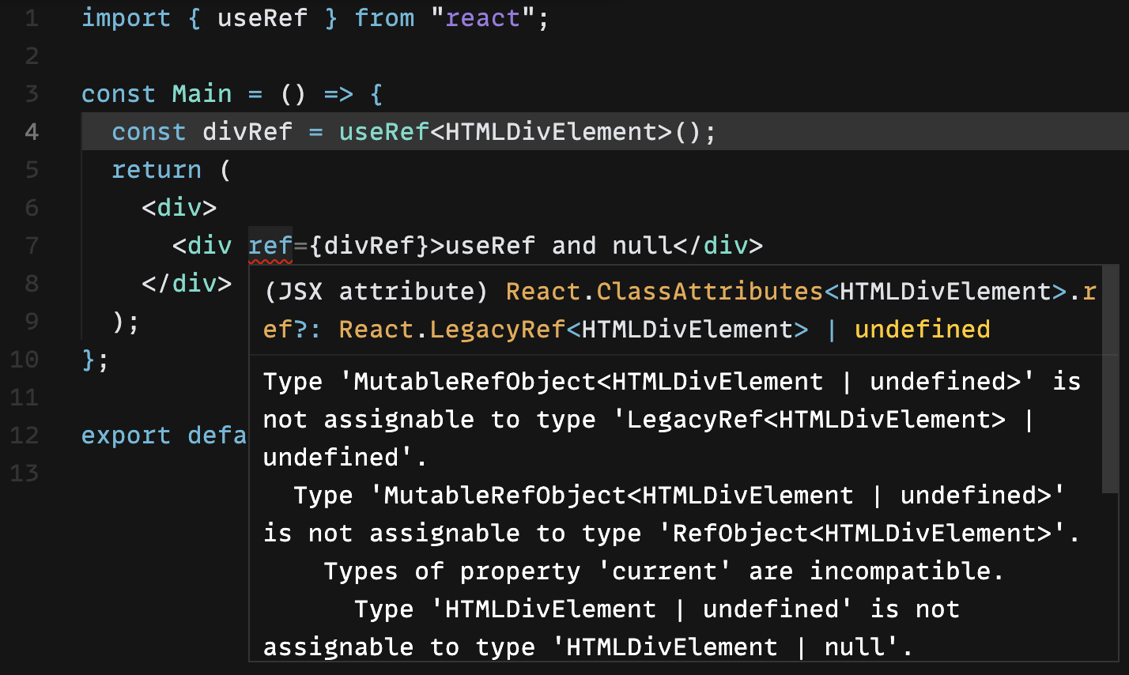1129x675 pixels.
Task: Click line number 12 in the gutter
Action: point(25,436)
